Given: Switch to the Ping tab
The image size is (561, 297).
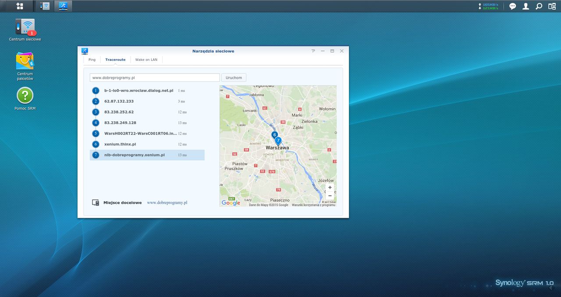Looking at the screenshot, I should coord(92,60).
